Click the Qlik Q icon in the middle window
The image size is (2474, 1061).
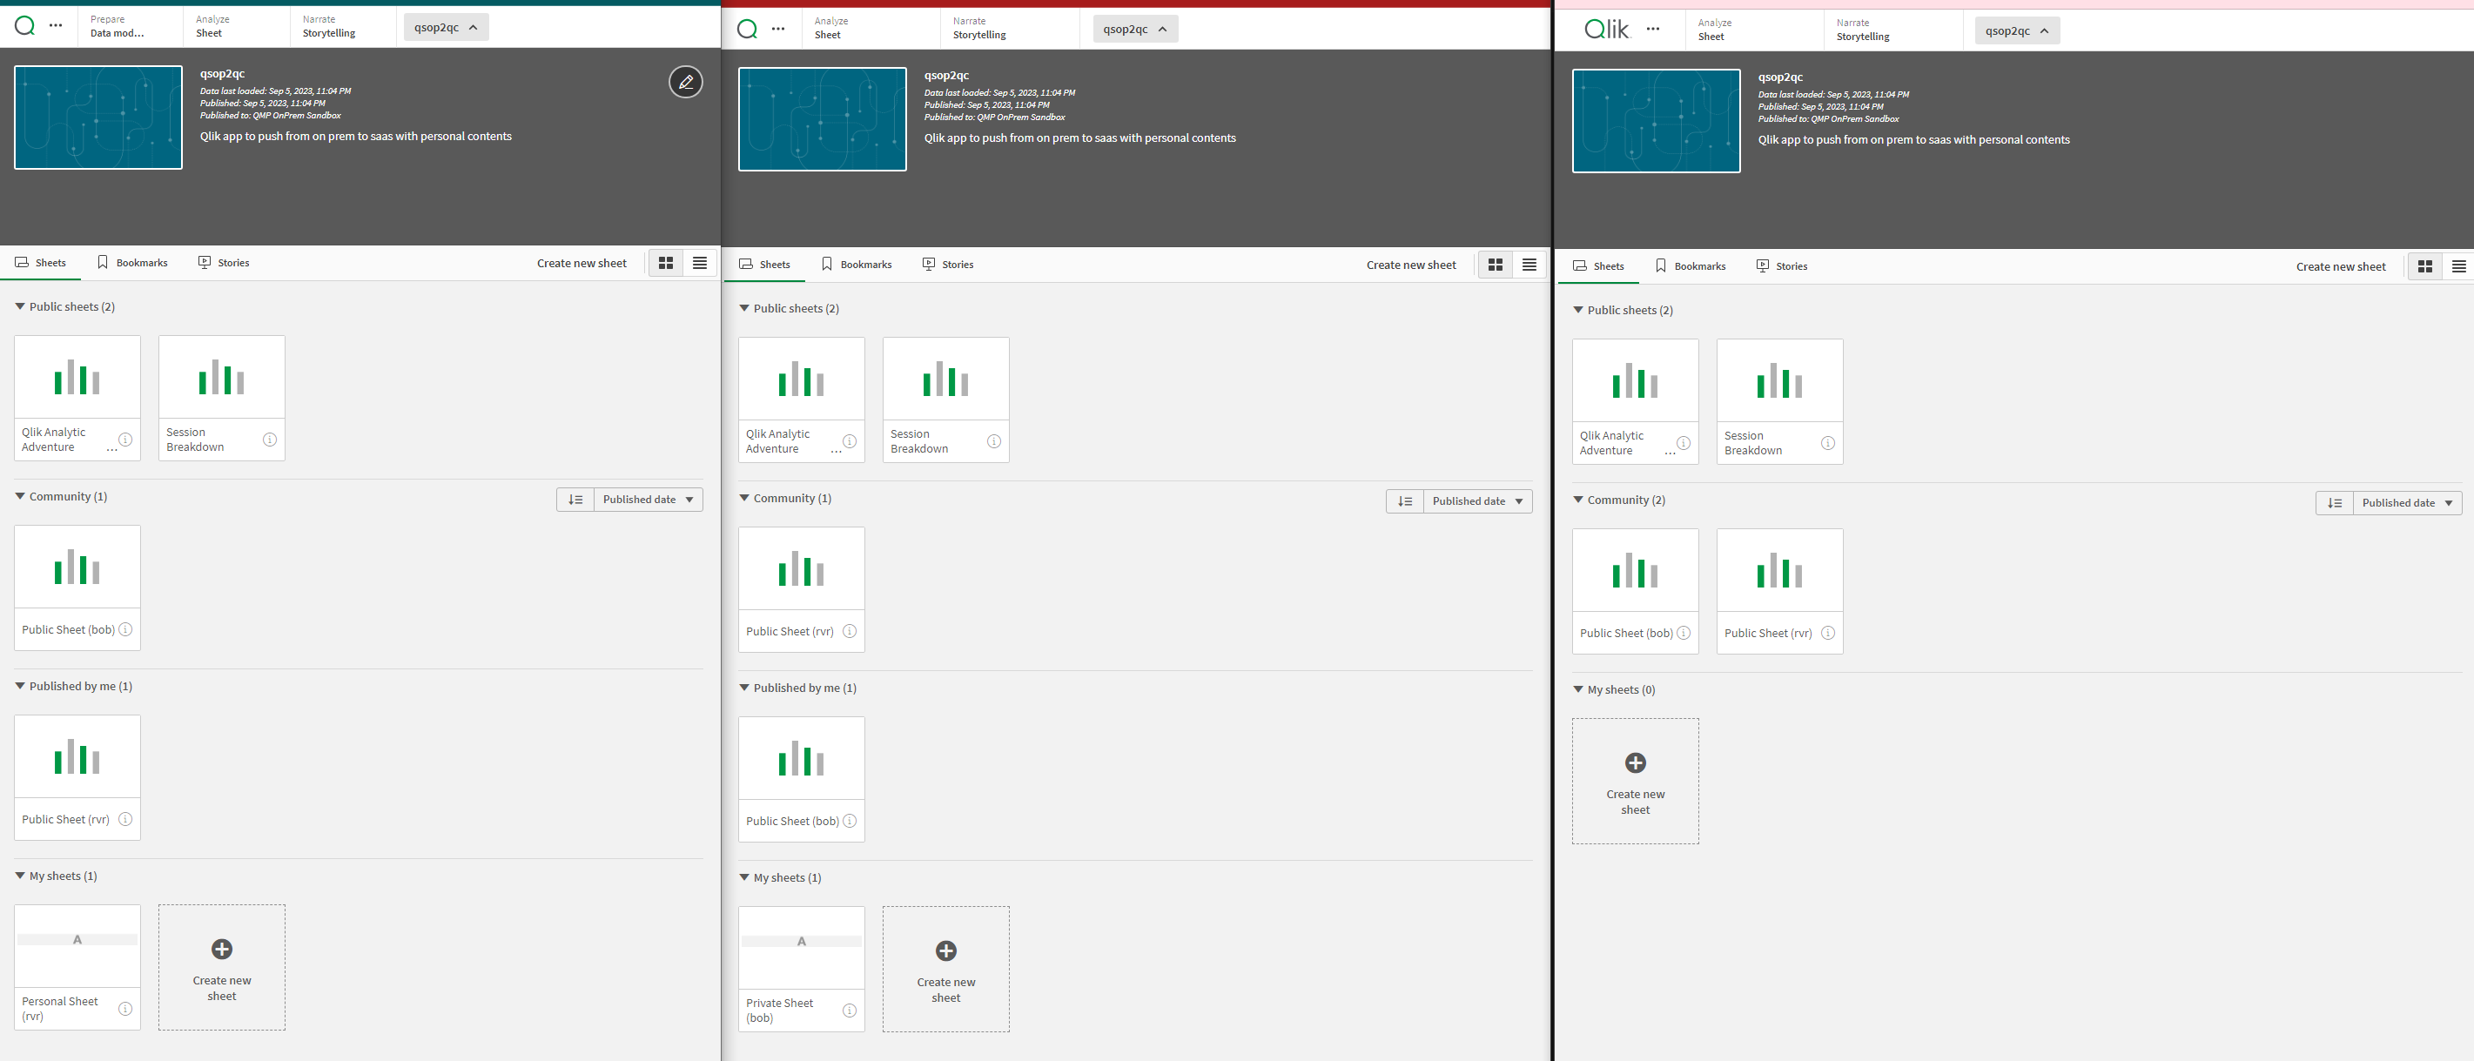tap(747, 29)
